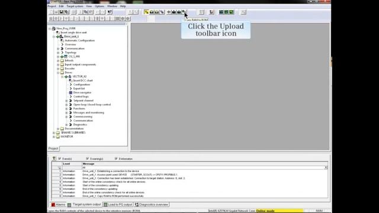Switch to the Target system output tab
The width and height of the screenshot is (379, 213).
pos(84,205)
